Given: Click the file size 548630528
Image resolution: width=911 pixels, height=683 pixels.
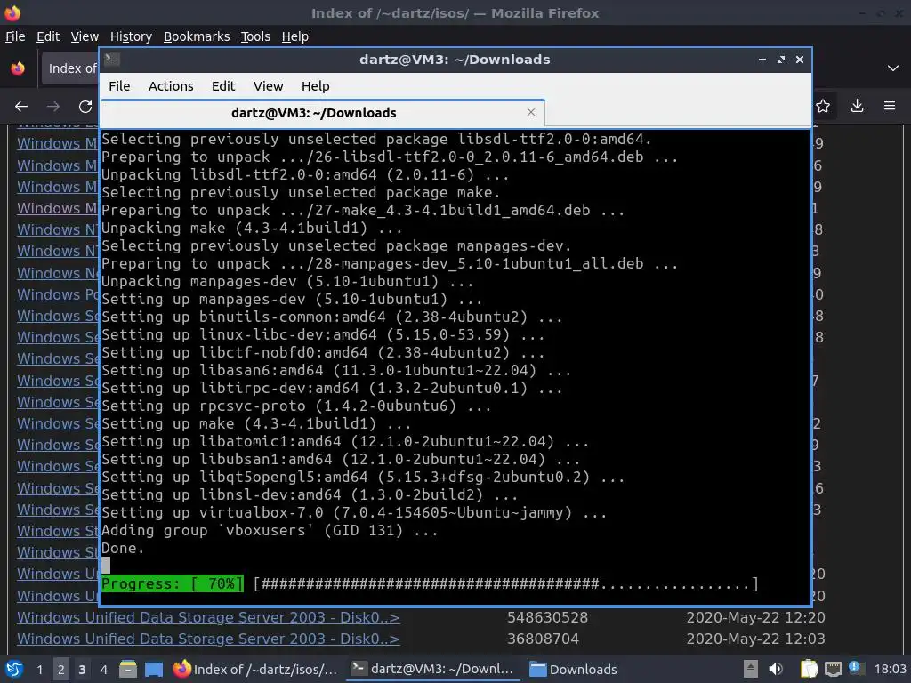Looking at the screenshot, I should tap(547, 617).
